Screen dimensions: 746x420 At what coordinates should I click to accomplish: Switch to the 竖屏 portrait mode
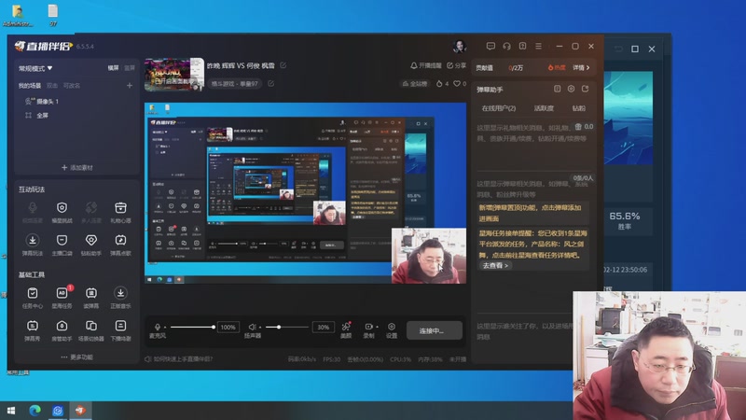[x=130, y=68]
